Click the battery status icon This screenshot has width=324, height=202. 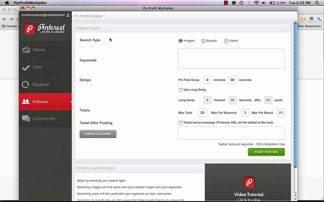click(x=272, y=3)
